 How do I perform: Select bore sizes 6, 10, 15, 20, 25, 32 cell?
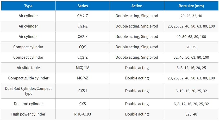tap(191, 91)
